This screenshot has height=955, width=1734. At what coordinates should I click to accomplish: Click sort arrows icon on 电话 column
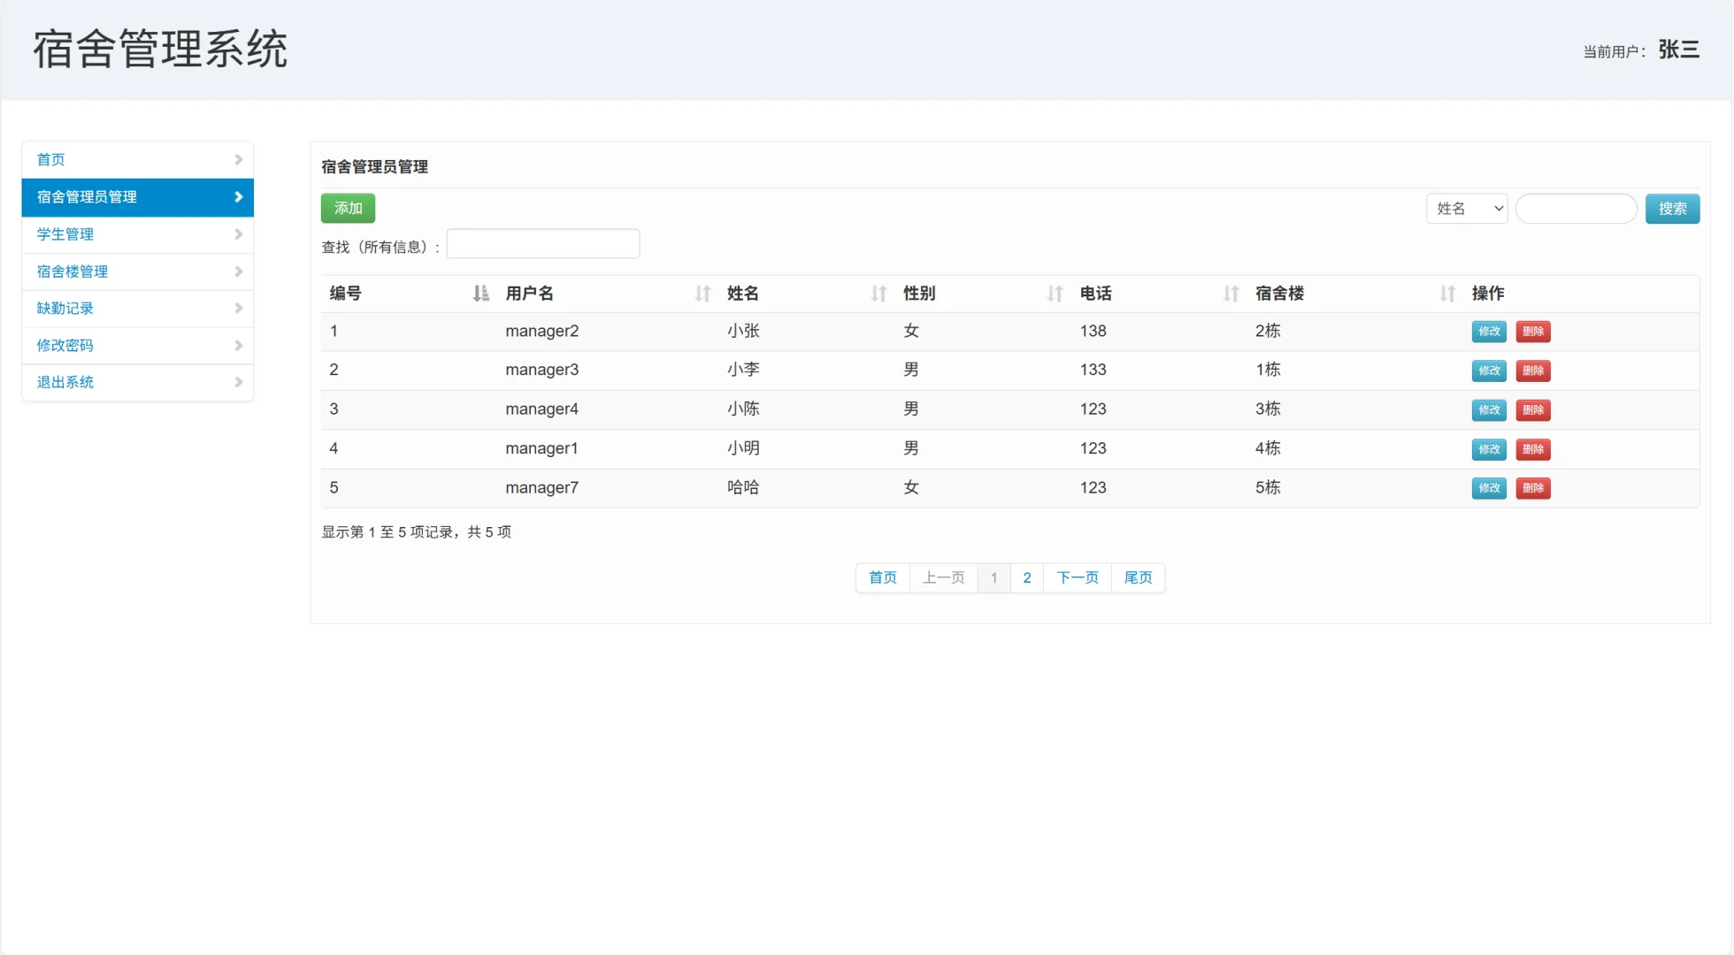point(1231,294)
